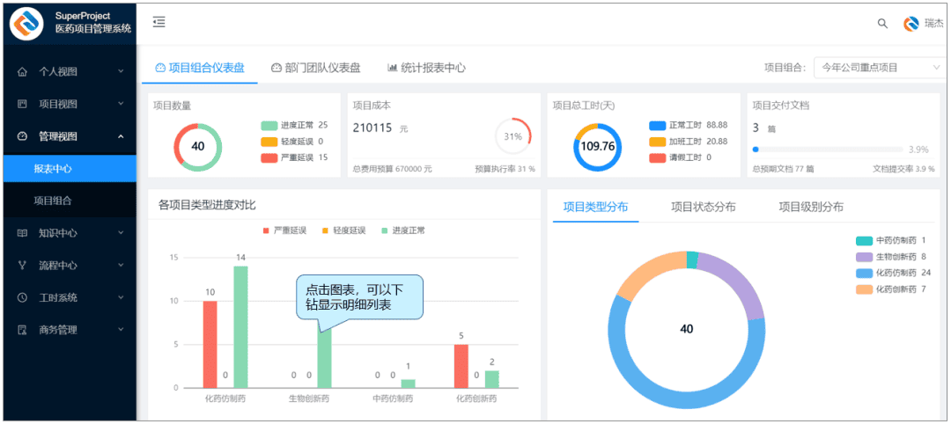Collapse sidebar with the menu fold icon
The image size is (951, 424).
158,22
